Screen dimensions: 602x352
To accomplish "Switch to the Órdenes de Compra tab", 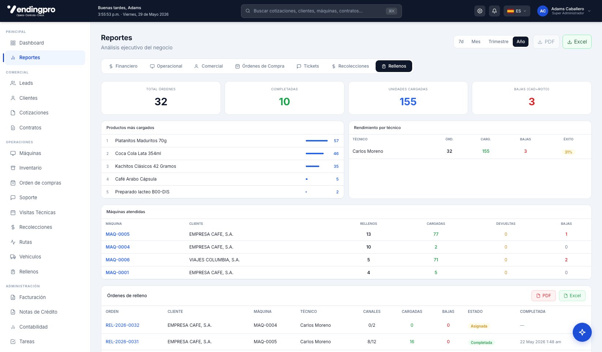I will (260, 66).
